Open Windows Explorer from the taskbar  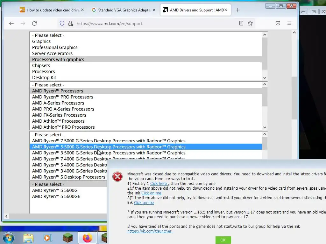pos(28,238)
